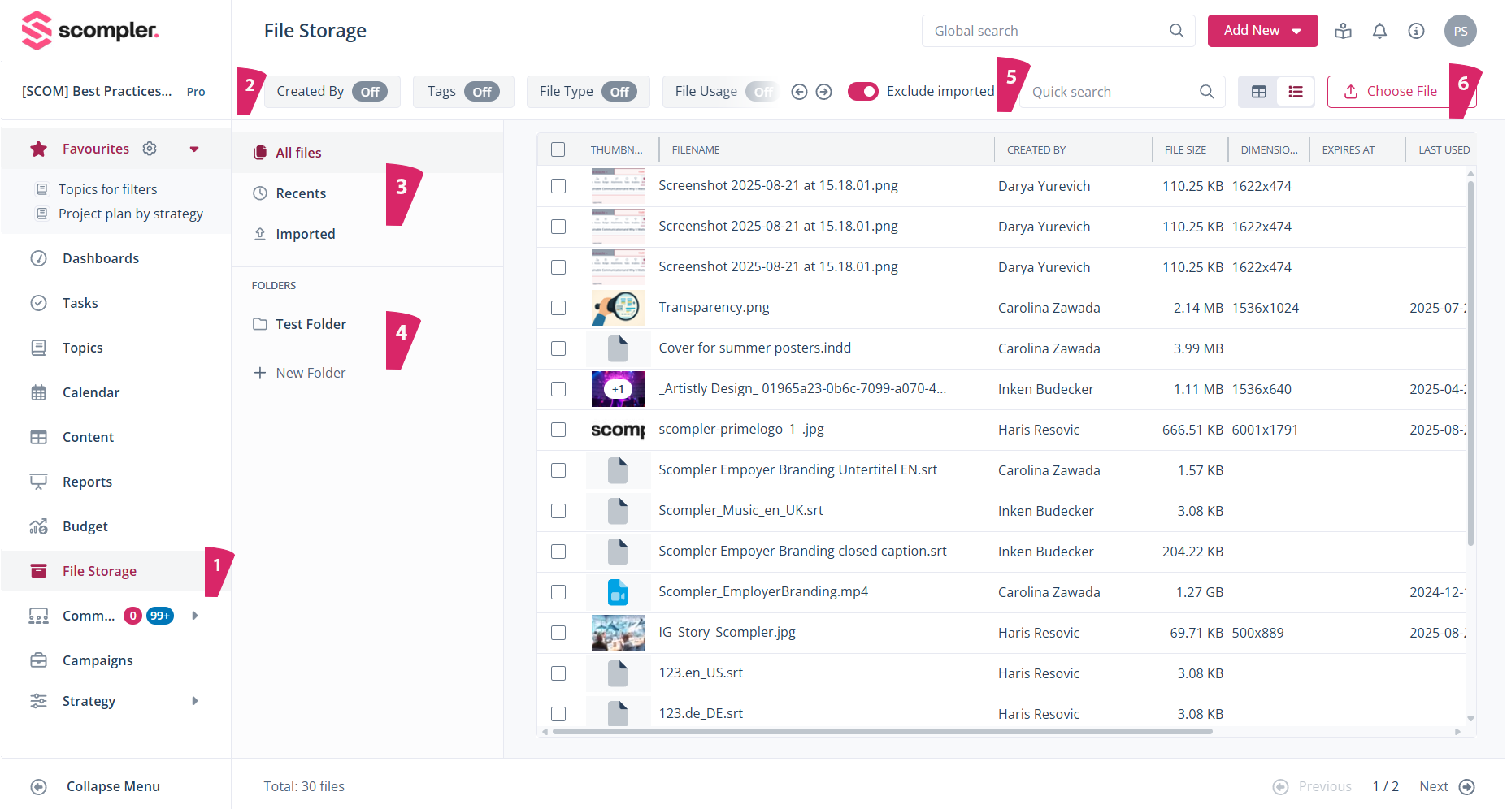The height and width of the screenshot is (809, 1507).
Task: Toggle the select-all checkbox in table header
Action: [558, 149]
